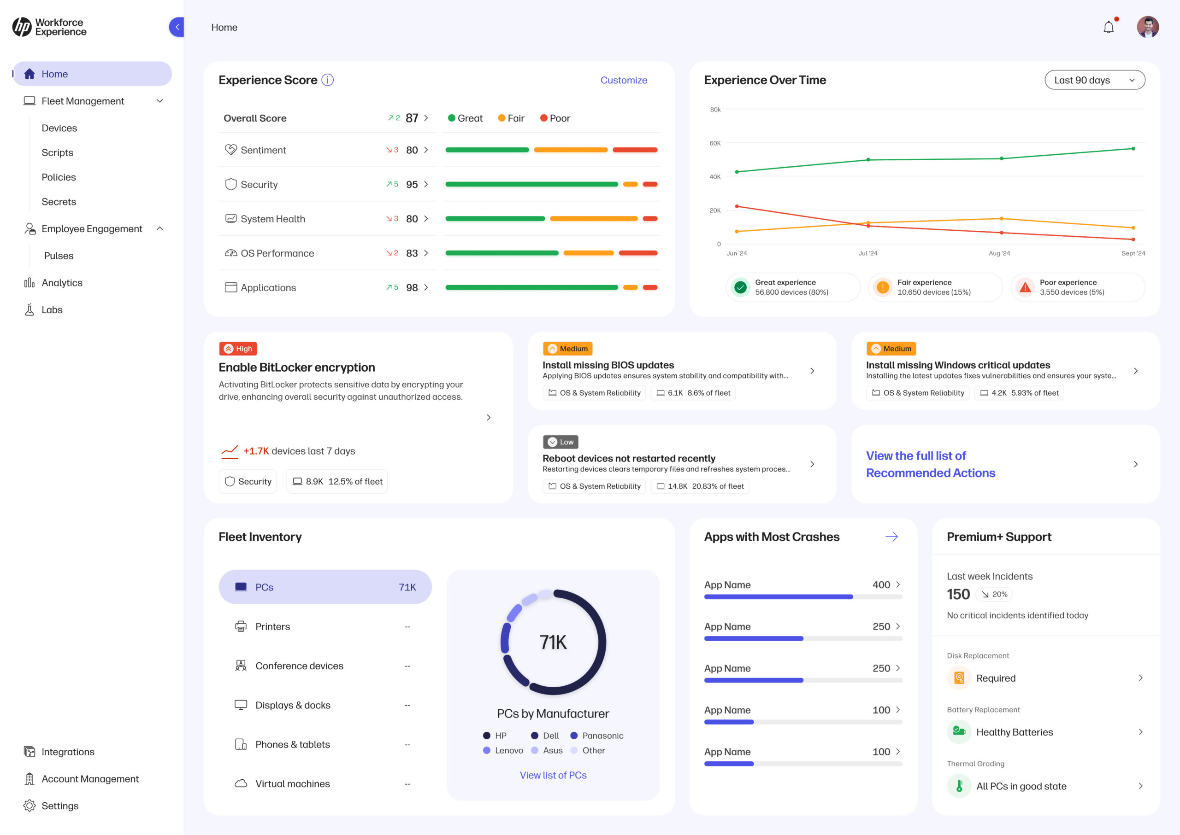
Task: Open Integrations from the bottom sidebar
Action: coord(67,751)
